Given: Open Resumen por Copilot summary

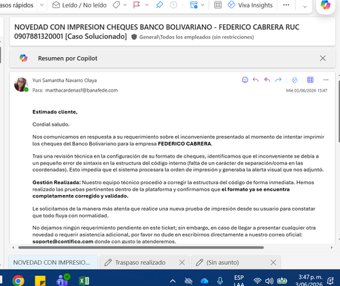Looking at the screenshot, I should [x=67, y=58].
